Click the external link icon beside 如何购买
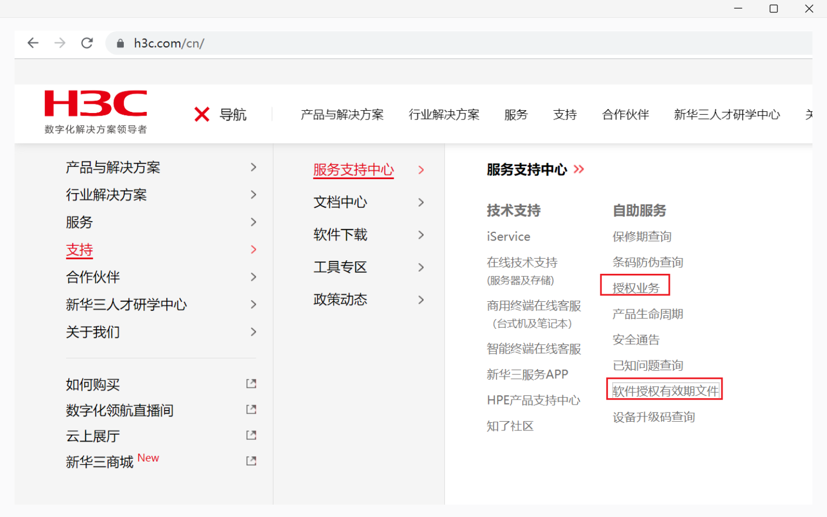The height and width of the screenshot is (517, 827). tap(251, 384)
